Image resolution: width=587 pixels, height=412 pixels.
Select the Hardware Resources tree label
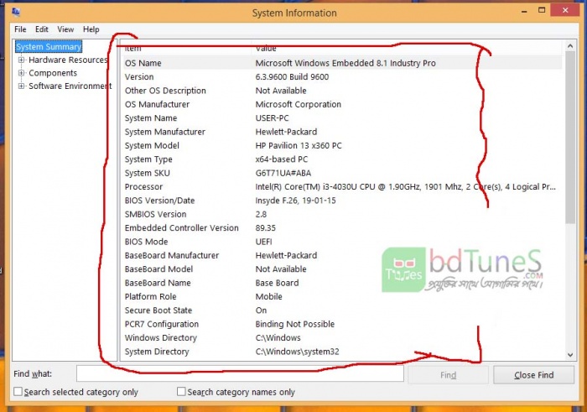68,60
